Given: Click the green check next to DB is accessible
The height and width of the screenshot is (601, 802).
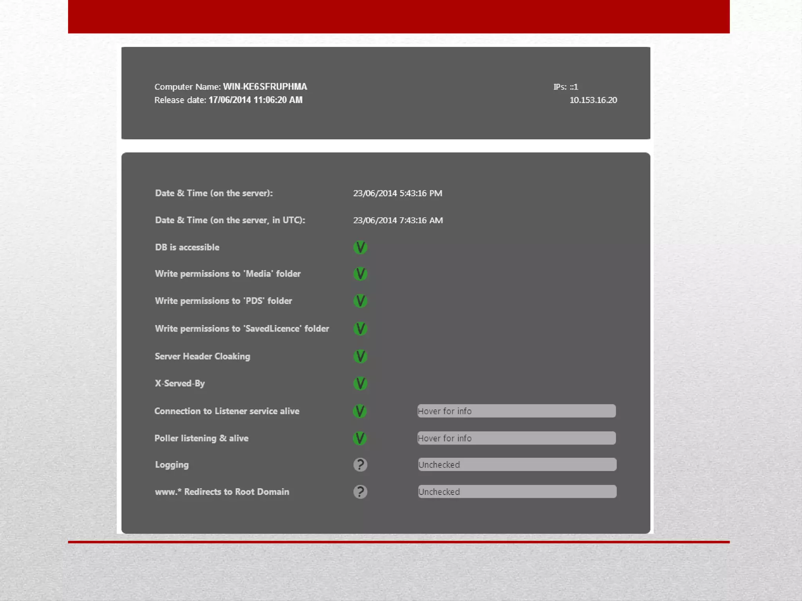Looking at the screenshot, I should pos(360,247).
